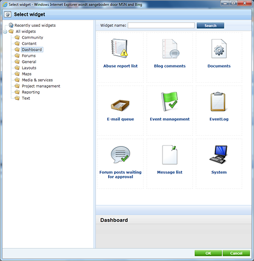This screenshot has width=254, height=261.
Task: Focus the Widget name input field
Action: [161, 25]
